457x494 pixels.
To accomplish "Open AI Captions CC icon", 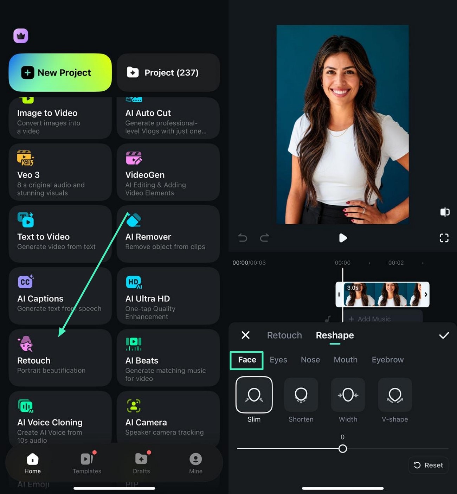I will coord(26,282).
